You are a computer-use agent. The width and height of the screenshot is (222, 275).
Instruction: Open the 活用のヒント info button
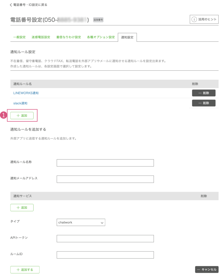pyautogui.click(x=204, y=19)
